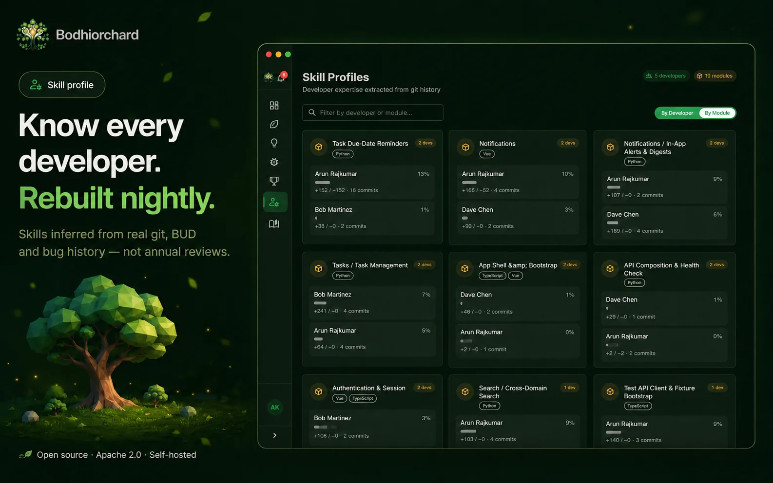Screen dimensions: 773x483
Task: Click cube icon on the Vue Notifications card
Action: [465, 147]
